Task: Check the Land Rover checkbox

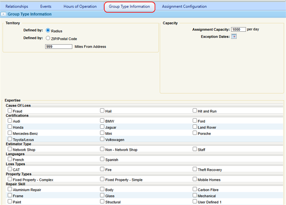Action: coord(195,127)
